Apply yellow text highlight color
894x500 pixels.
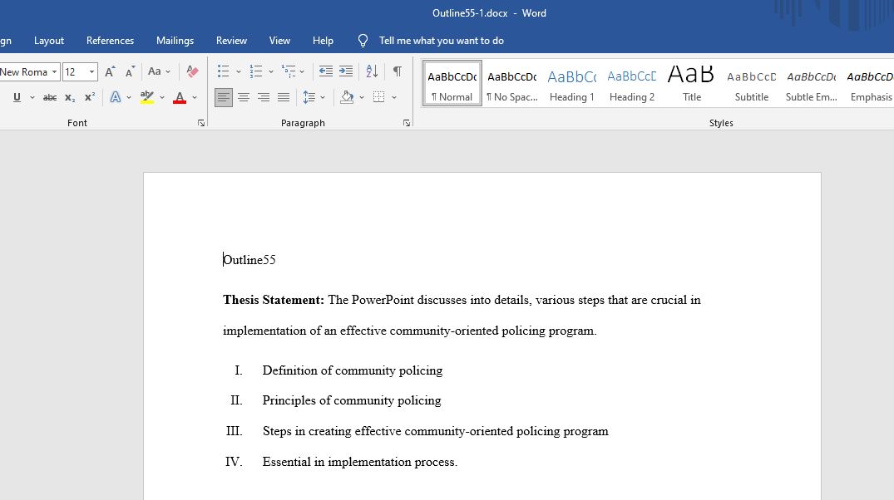tap(147, 97)
